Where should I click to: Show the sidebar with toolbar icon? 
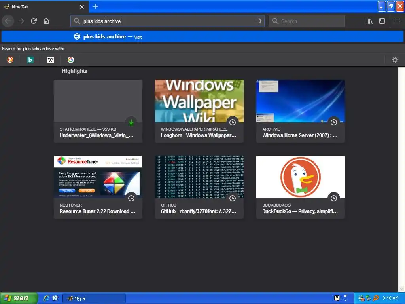pos(382,21)
